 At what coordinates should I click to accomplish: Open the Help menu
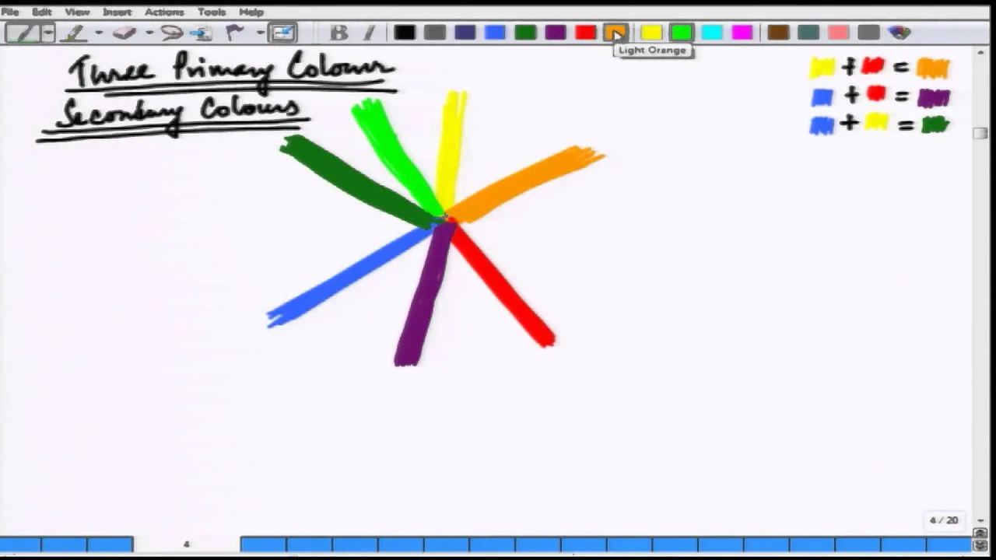(x=251, y=12)
